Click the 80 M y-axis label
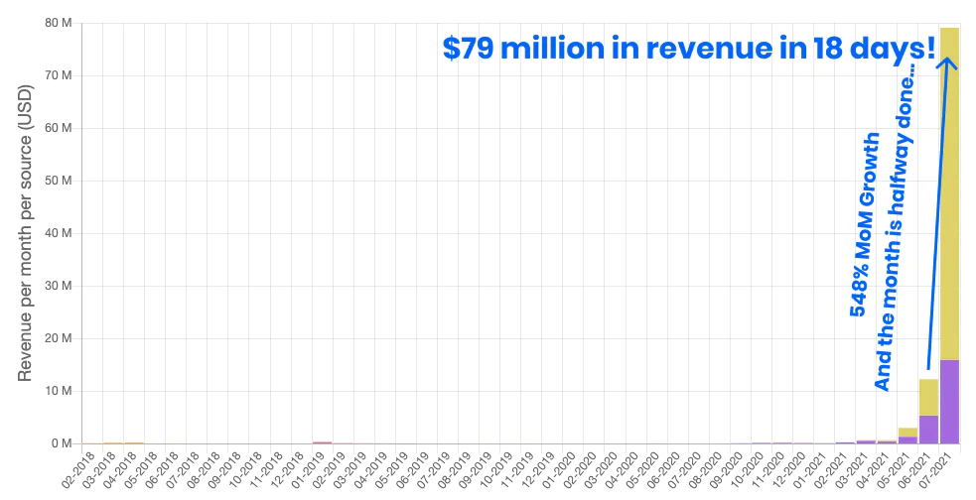 click(x=58, y=23)
